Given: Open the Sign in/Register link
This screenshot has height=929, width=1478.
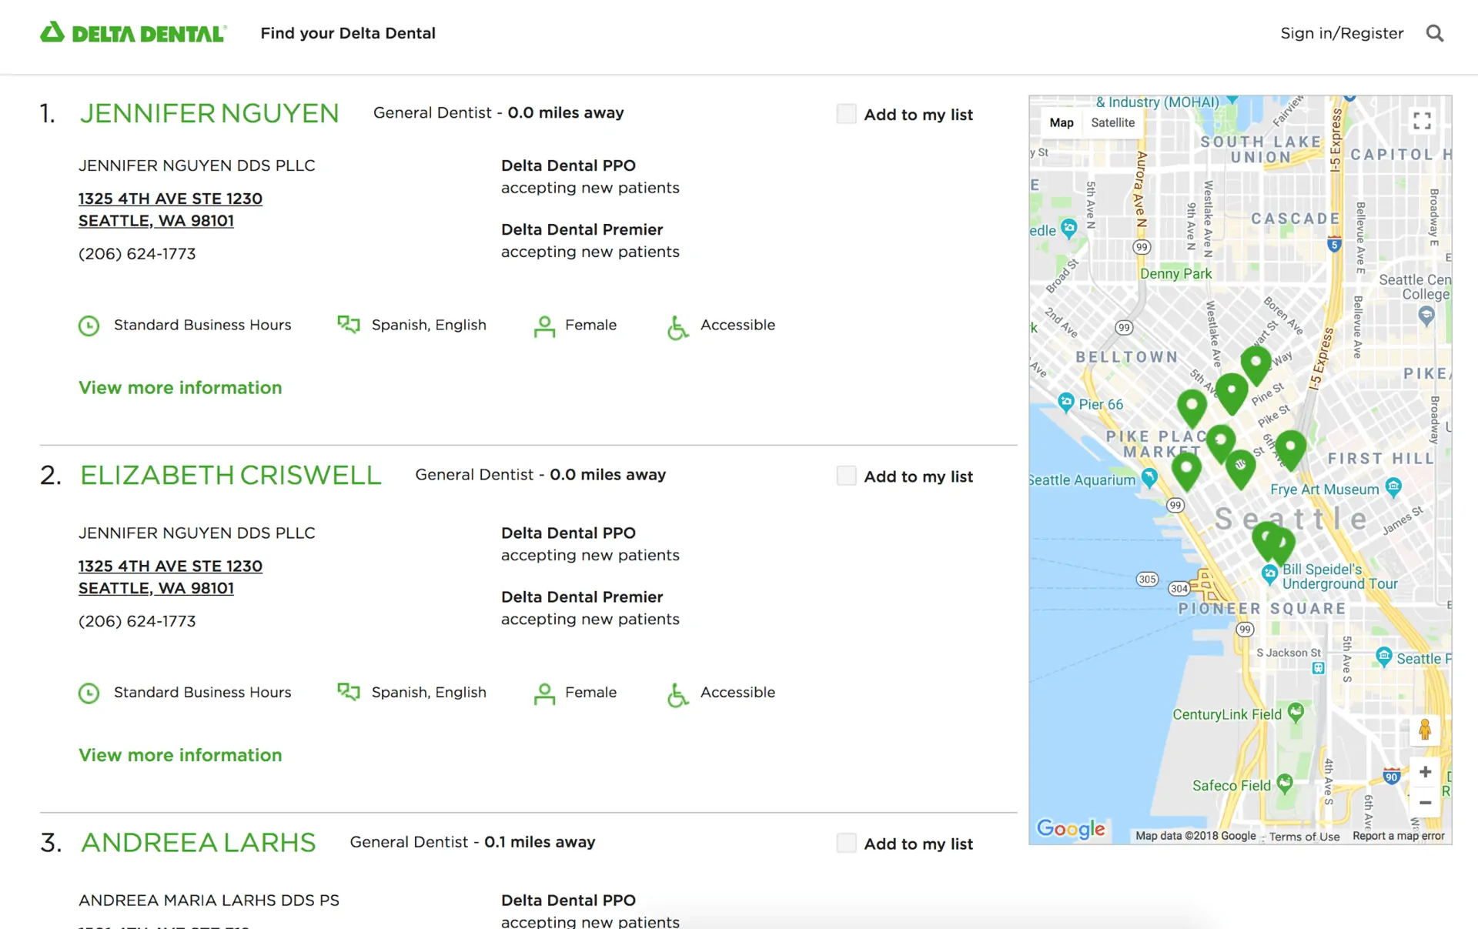Looking at the screenshot, I should point(1341,33).
